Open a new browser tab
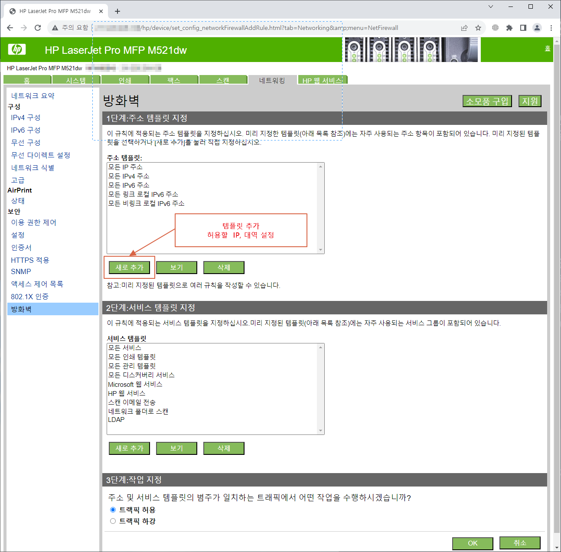 pyautogui.click(x=117, y=11)
